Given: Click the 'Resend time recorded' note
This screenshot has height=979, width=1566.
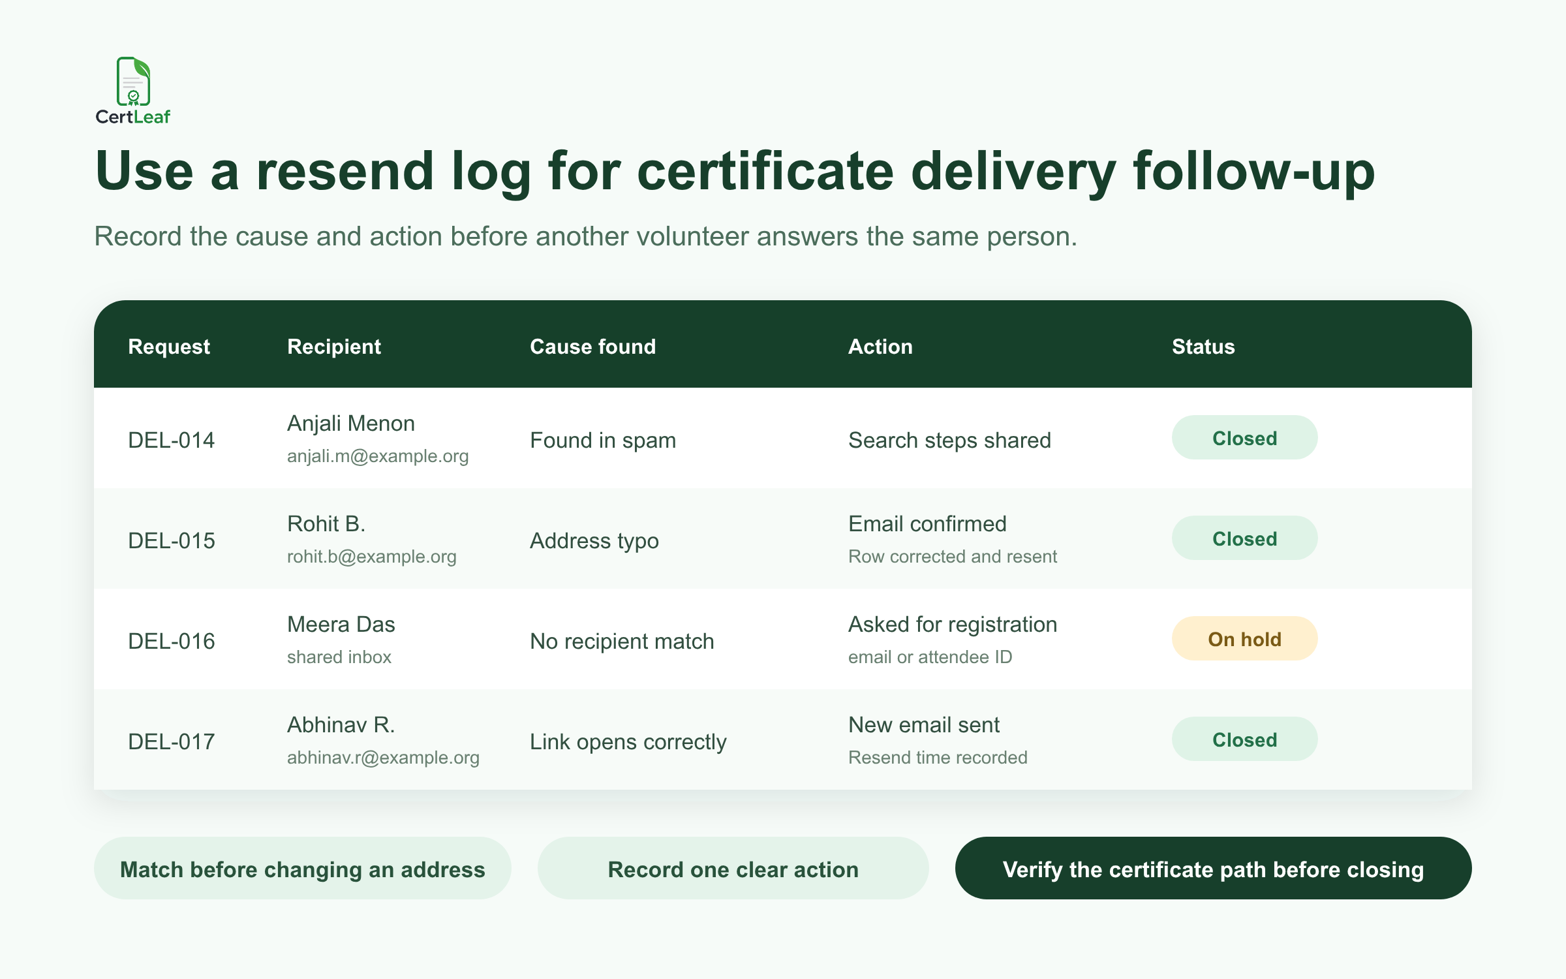Looking at the screenshot, I should [938, 758].
